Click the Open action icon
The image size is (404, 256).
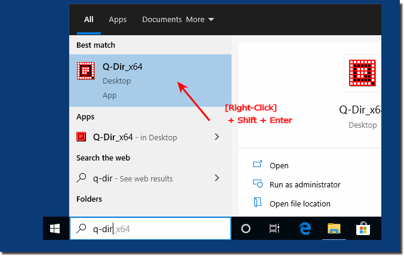pyautogui.click(x=257, y=165)
